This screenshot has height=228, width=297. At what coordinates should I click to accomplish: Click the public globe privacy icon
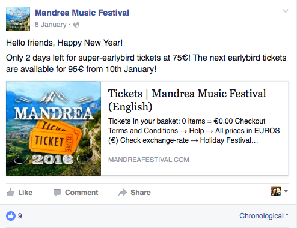[76, 25]
